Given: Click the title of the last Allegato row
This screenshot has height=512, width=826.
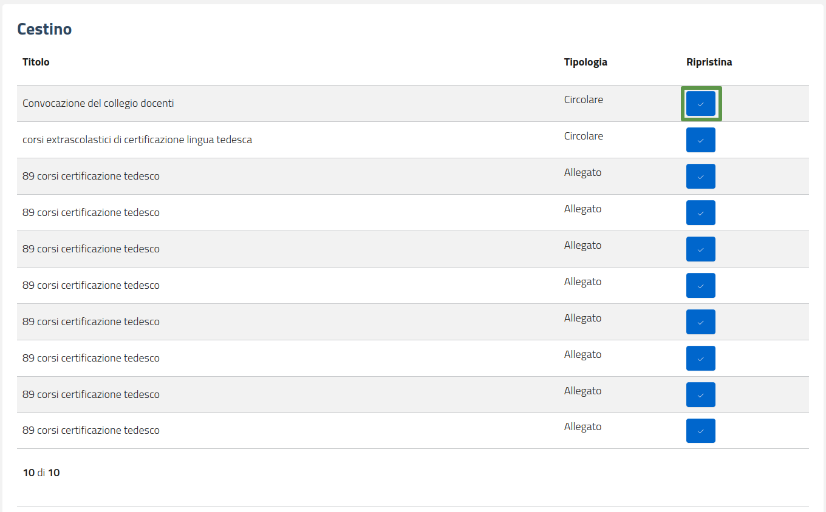Looking at the screenshot, I should pyautogui.click(x=90, y=430).
